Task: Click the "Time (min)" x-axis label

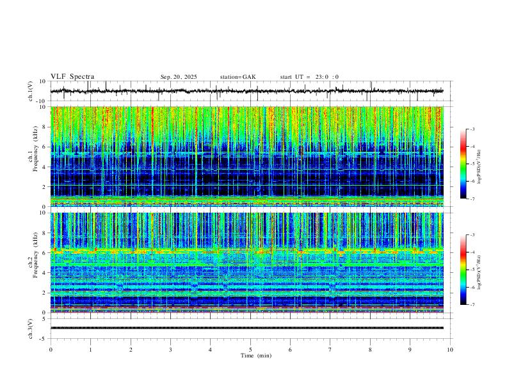Action: pyautogui.click(x=256, y=355)
